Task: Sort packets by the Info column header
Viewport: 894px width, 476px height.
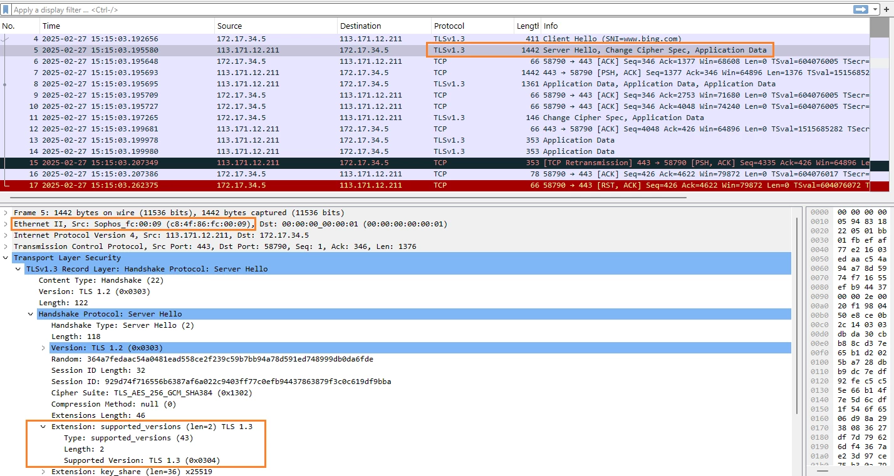Action: (x=705, y=26)
